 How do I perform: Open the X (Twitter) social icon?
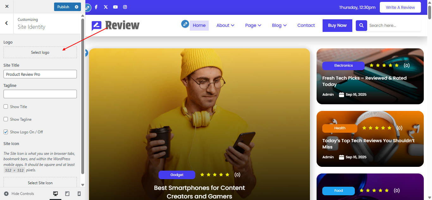coord(106,7)
